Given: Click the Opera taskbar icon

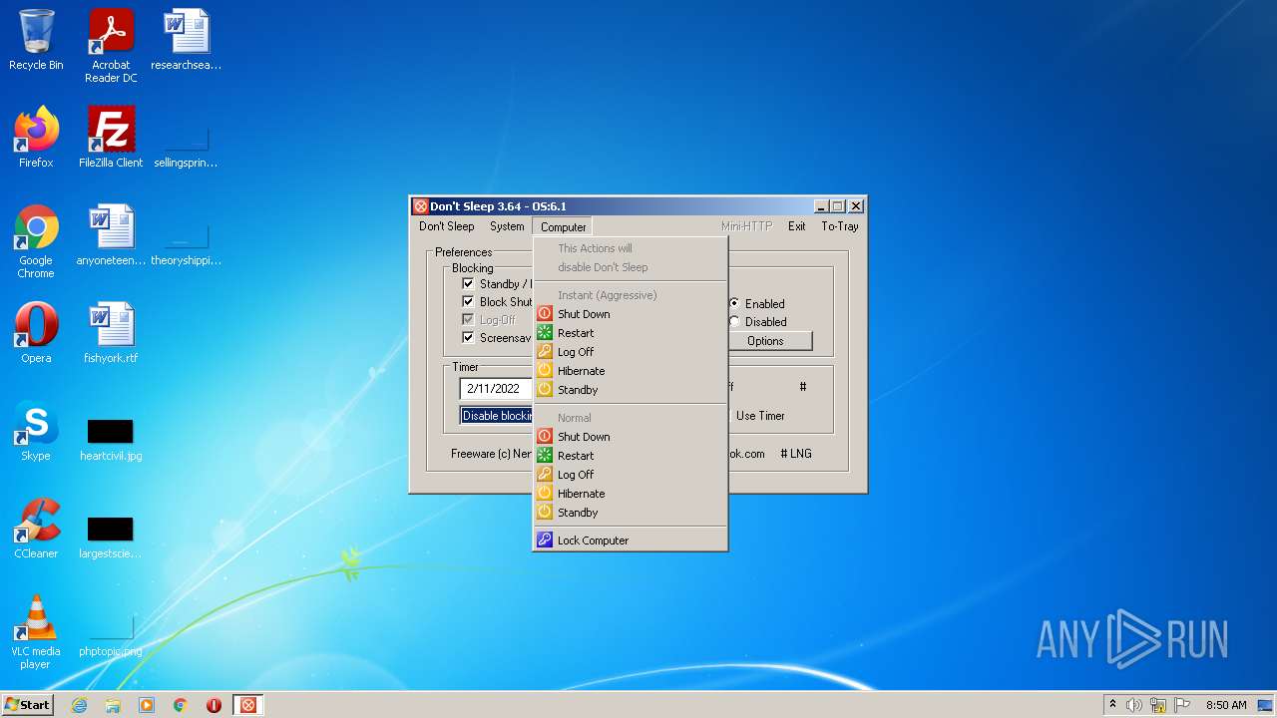Looking at the screenshot, I should point(213,705).
